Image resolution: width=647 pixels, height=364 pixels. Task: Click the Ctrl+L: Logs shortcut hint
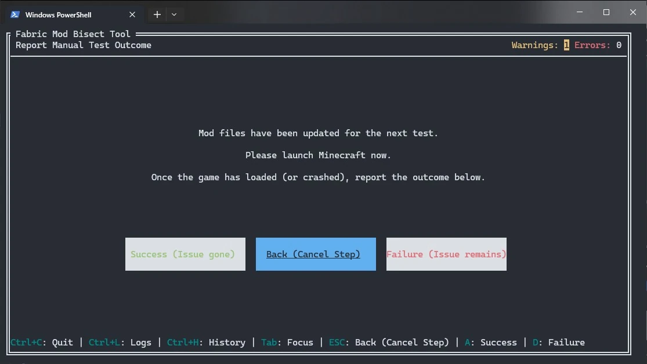coord(120,342)
